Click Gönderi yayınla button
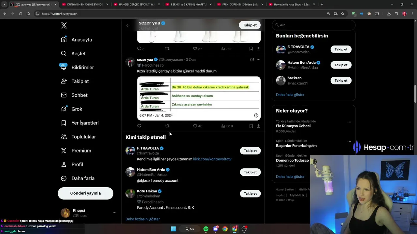 tap(85, 193)
